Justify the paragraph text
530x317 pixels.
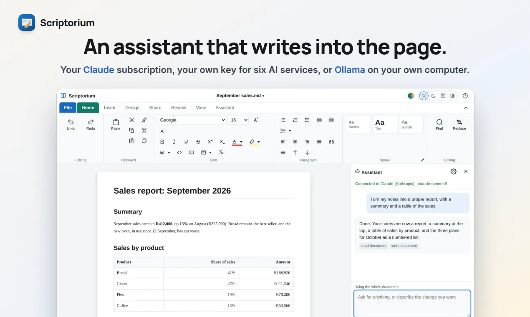coord(319,142)
